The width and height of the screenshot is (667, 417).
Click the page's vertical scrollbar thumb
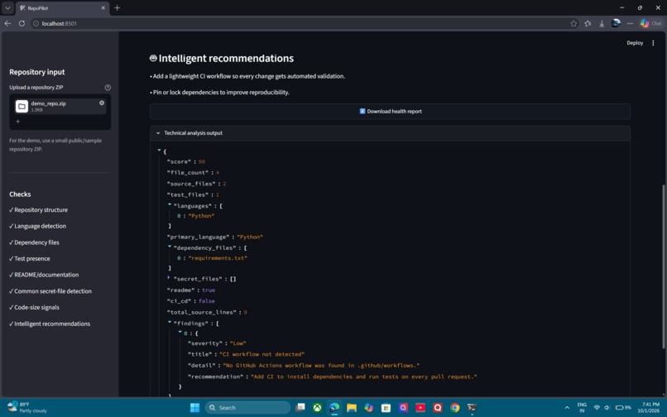coord(663,266)
